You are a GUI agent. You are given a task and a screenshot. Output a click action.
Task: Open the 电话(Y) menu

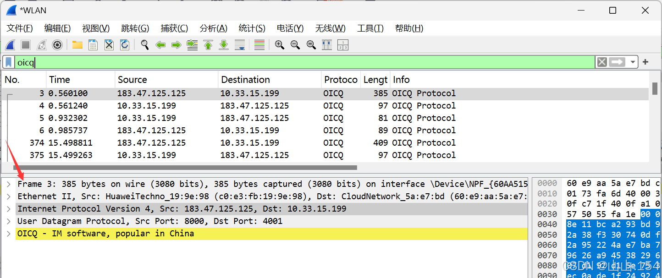point(290,28)
